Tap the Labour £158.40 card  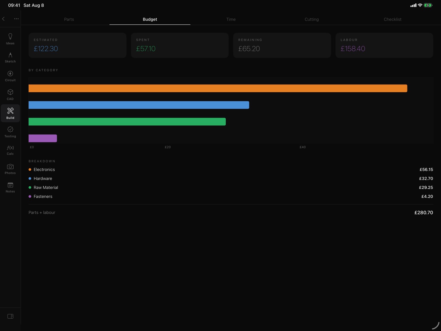384,45
